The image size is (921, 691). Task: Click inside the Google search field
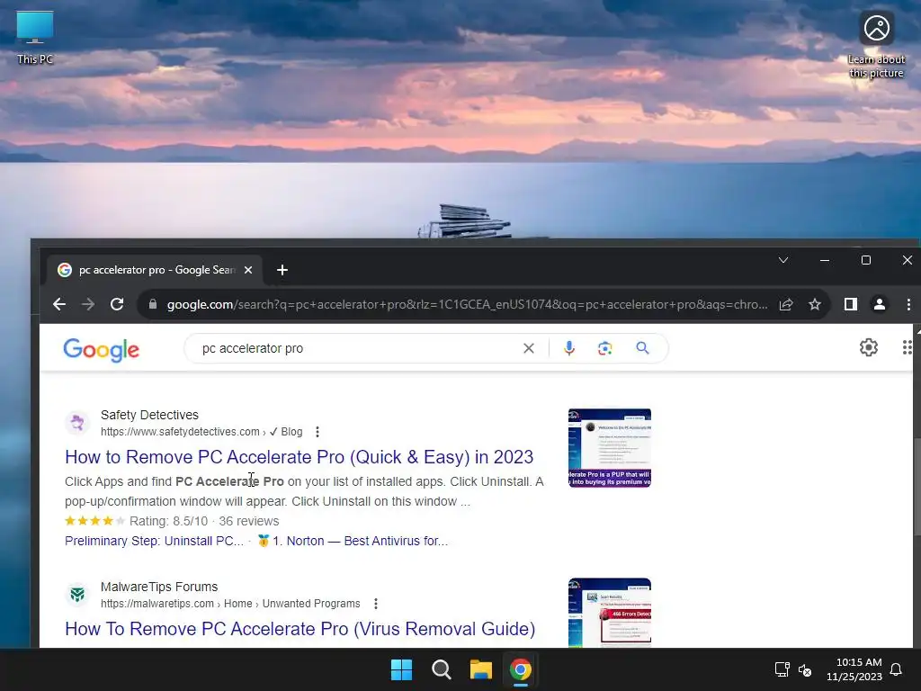[x=358, y=348]
